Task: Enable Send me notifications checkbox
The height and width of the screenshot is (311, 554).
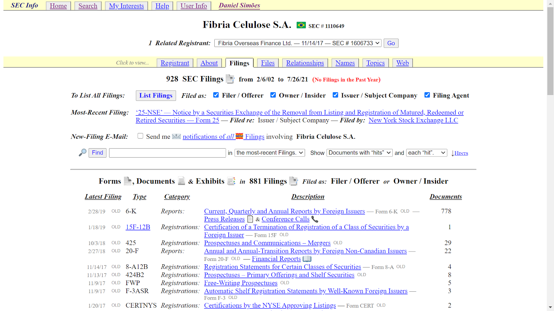Action: point(140,136)
